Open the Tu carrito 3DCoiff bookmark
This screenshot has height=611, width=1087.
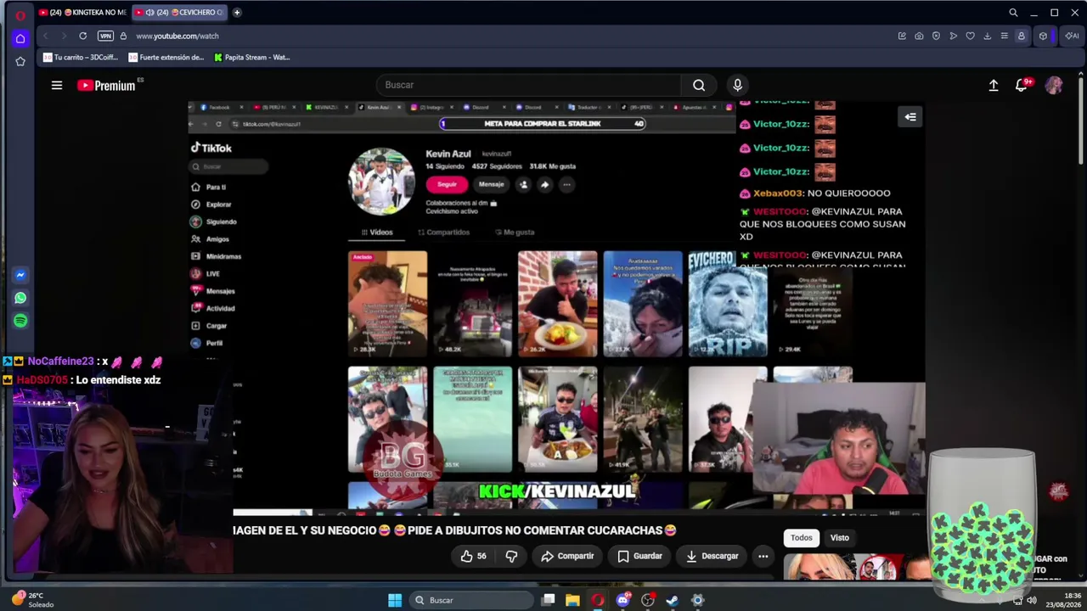[82, 58]
